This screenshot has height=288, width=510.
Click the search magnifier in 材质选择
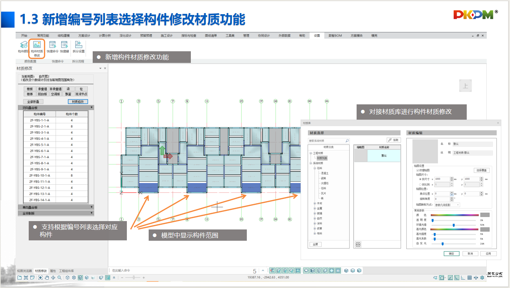click(x=347, y=140)
